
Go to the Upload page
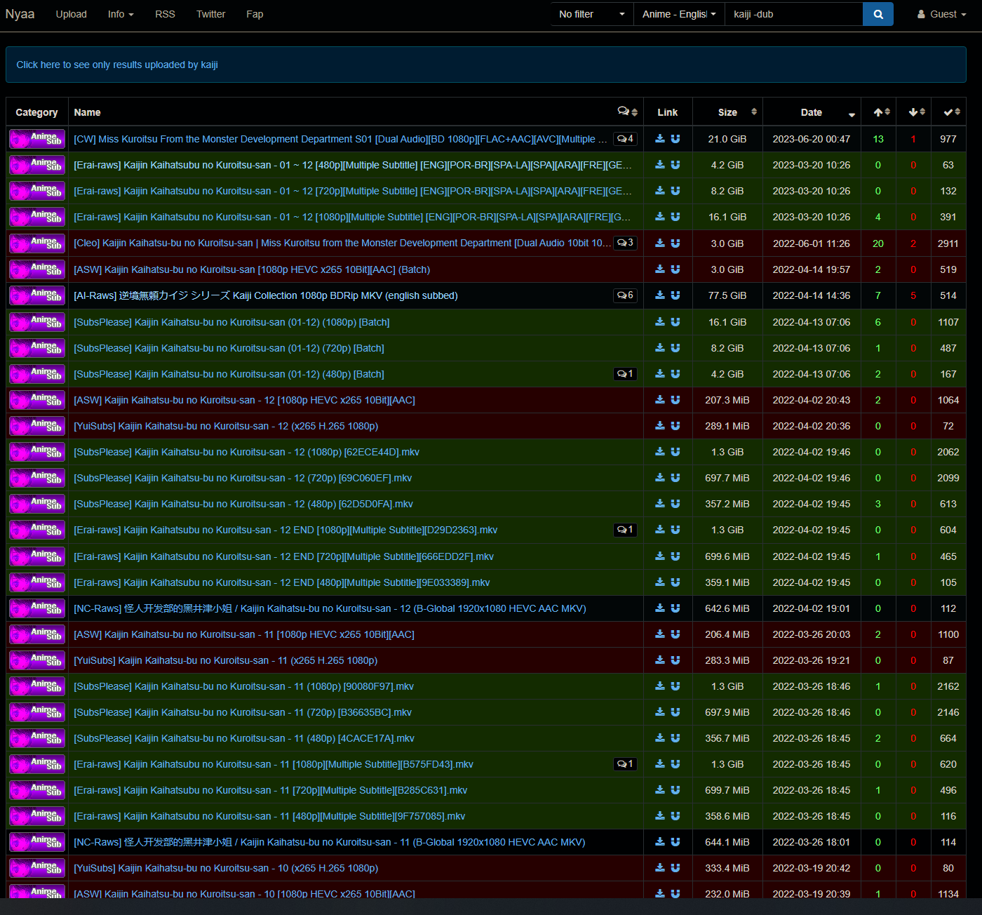[x=72, y=14]
